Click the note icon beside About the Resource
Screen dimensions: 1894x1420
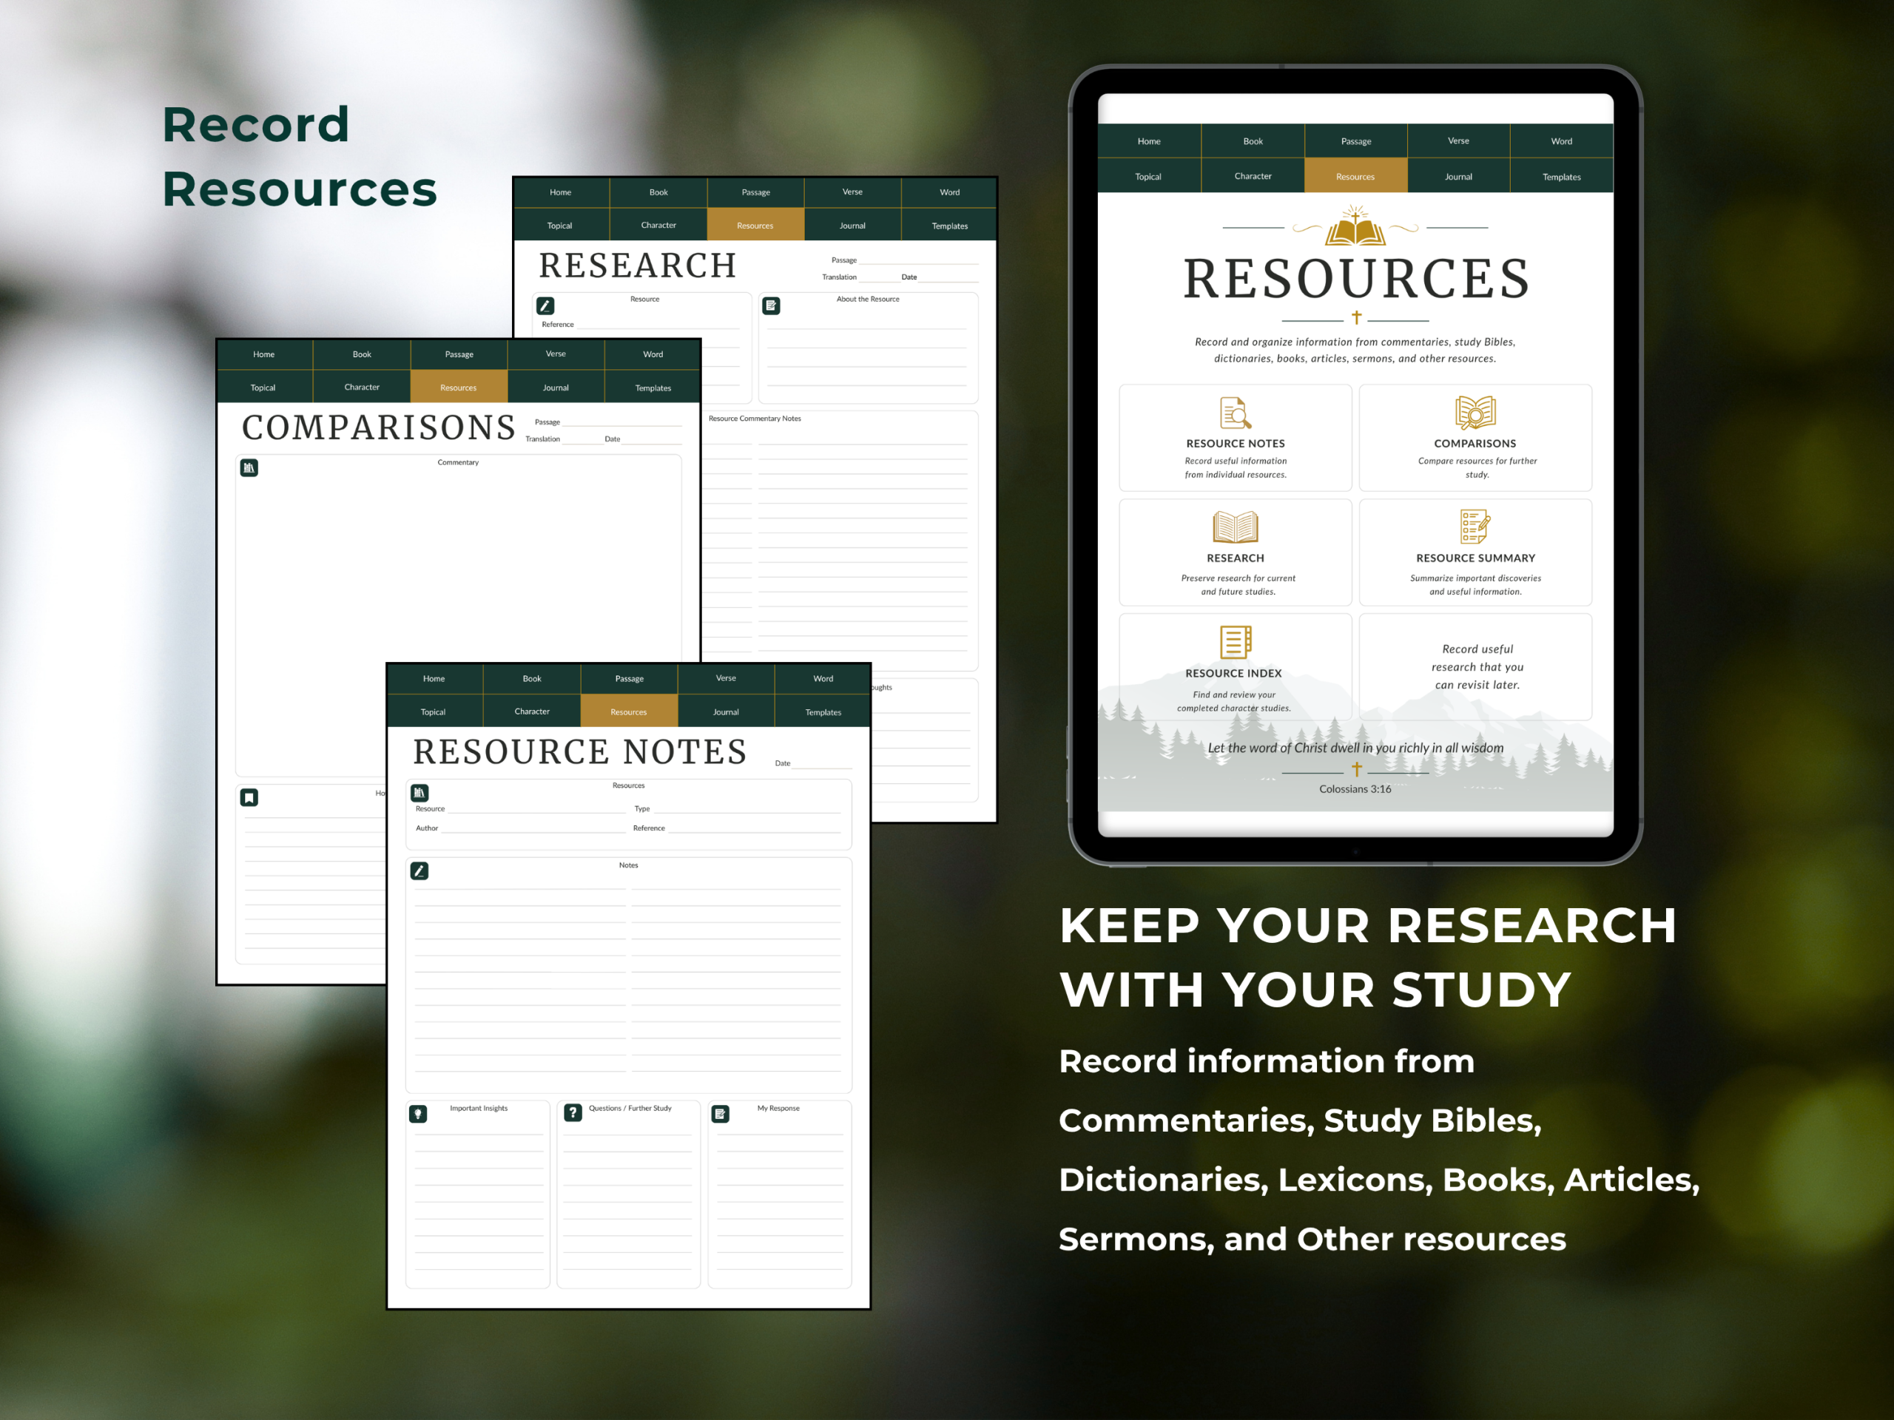[x=771, y=305]
